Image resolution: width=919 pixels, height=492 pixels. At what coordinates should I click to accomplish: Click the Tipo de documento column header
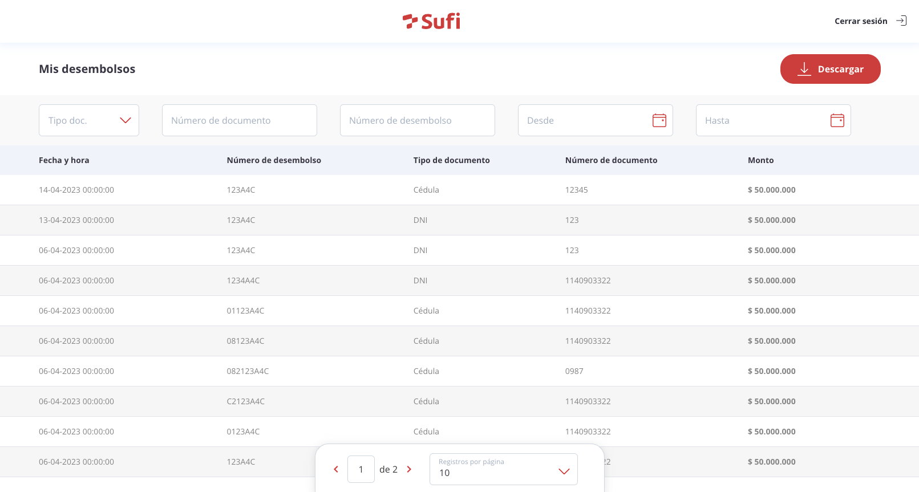coord(452,160)
